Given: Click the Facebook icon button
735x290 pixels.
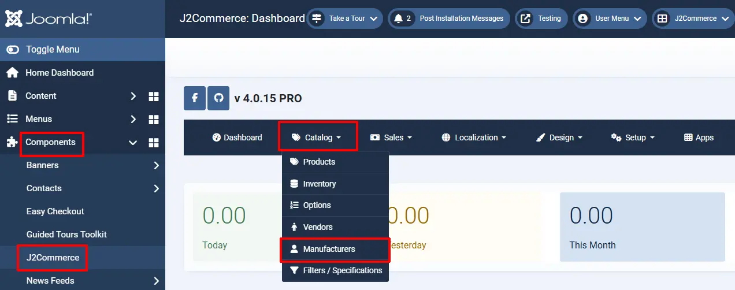Looking at the screenshot, I should [x=194, y=98].
